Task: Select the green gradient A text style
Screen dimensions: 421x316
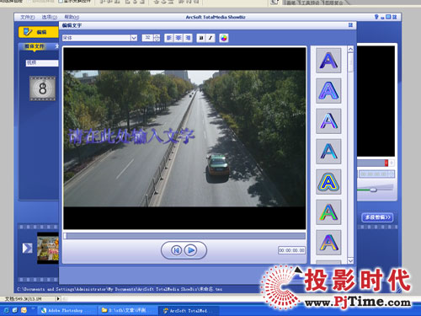Action: click(x=328, y=212)
